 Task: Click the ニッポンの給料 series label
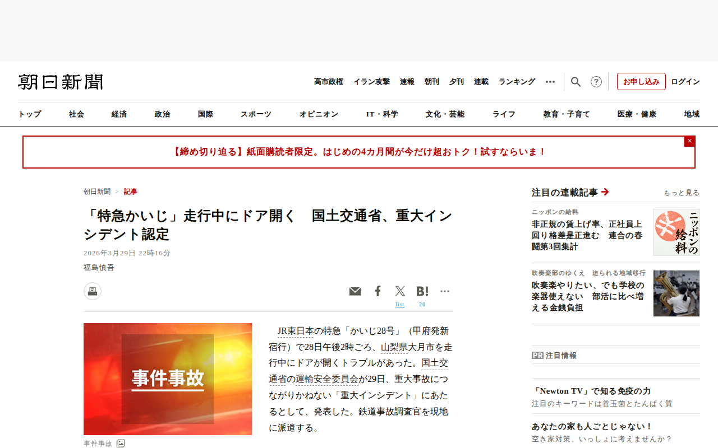pyautogui.click(x=555, y=212)
